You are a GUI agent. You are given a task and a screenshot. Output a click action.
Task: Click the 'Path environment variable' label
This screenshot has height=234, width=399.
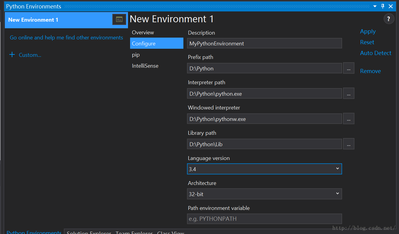(x=219, y=208)
